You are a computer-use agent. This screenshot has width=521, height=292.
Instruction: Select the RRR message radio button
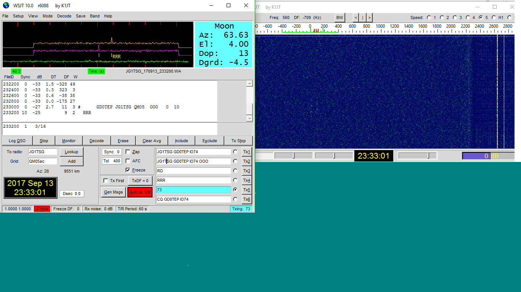point(235,180)
